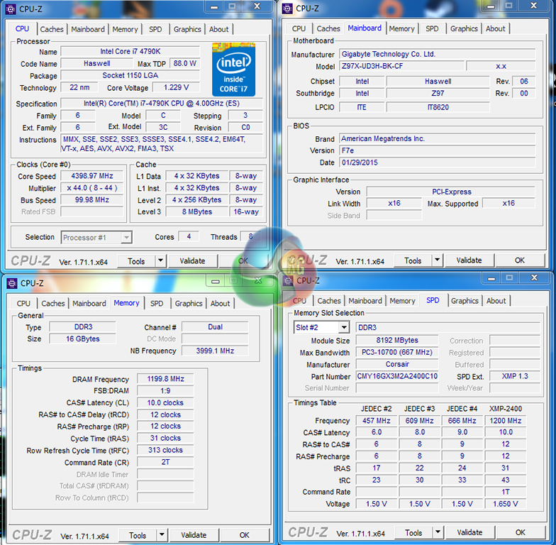Open the About tab in the Mainboard window
The width and height of the screenshot is (556, 545).
tap(495, 28)
